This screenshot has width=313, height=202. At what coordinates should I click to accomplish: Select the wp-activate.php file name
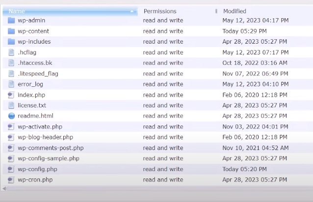pyautogui.click(x=40, y=127)
